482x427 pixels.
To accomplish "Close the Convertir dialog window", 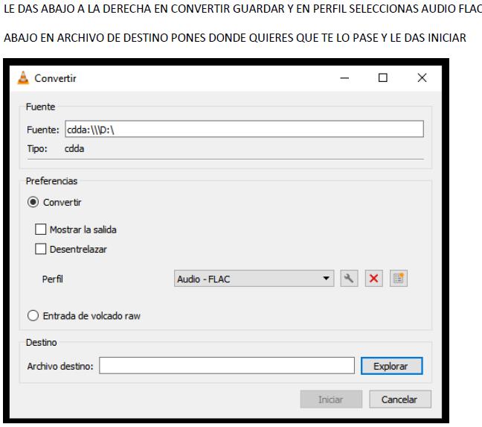I will click(x=422, y=78).
